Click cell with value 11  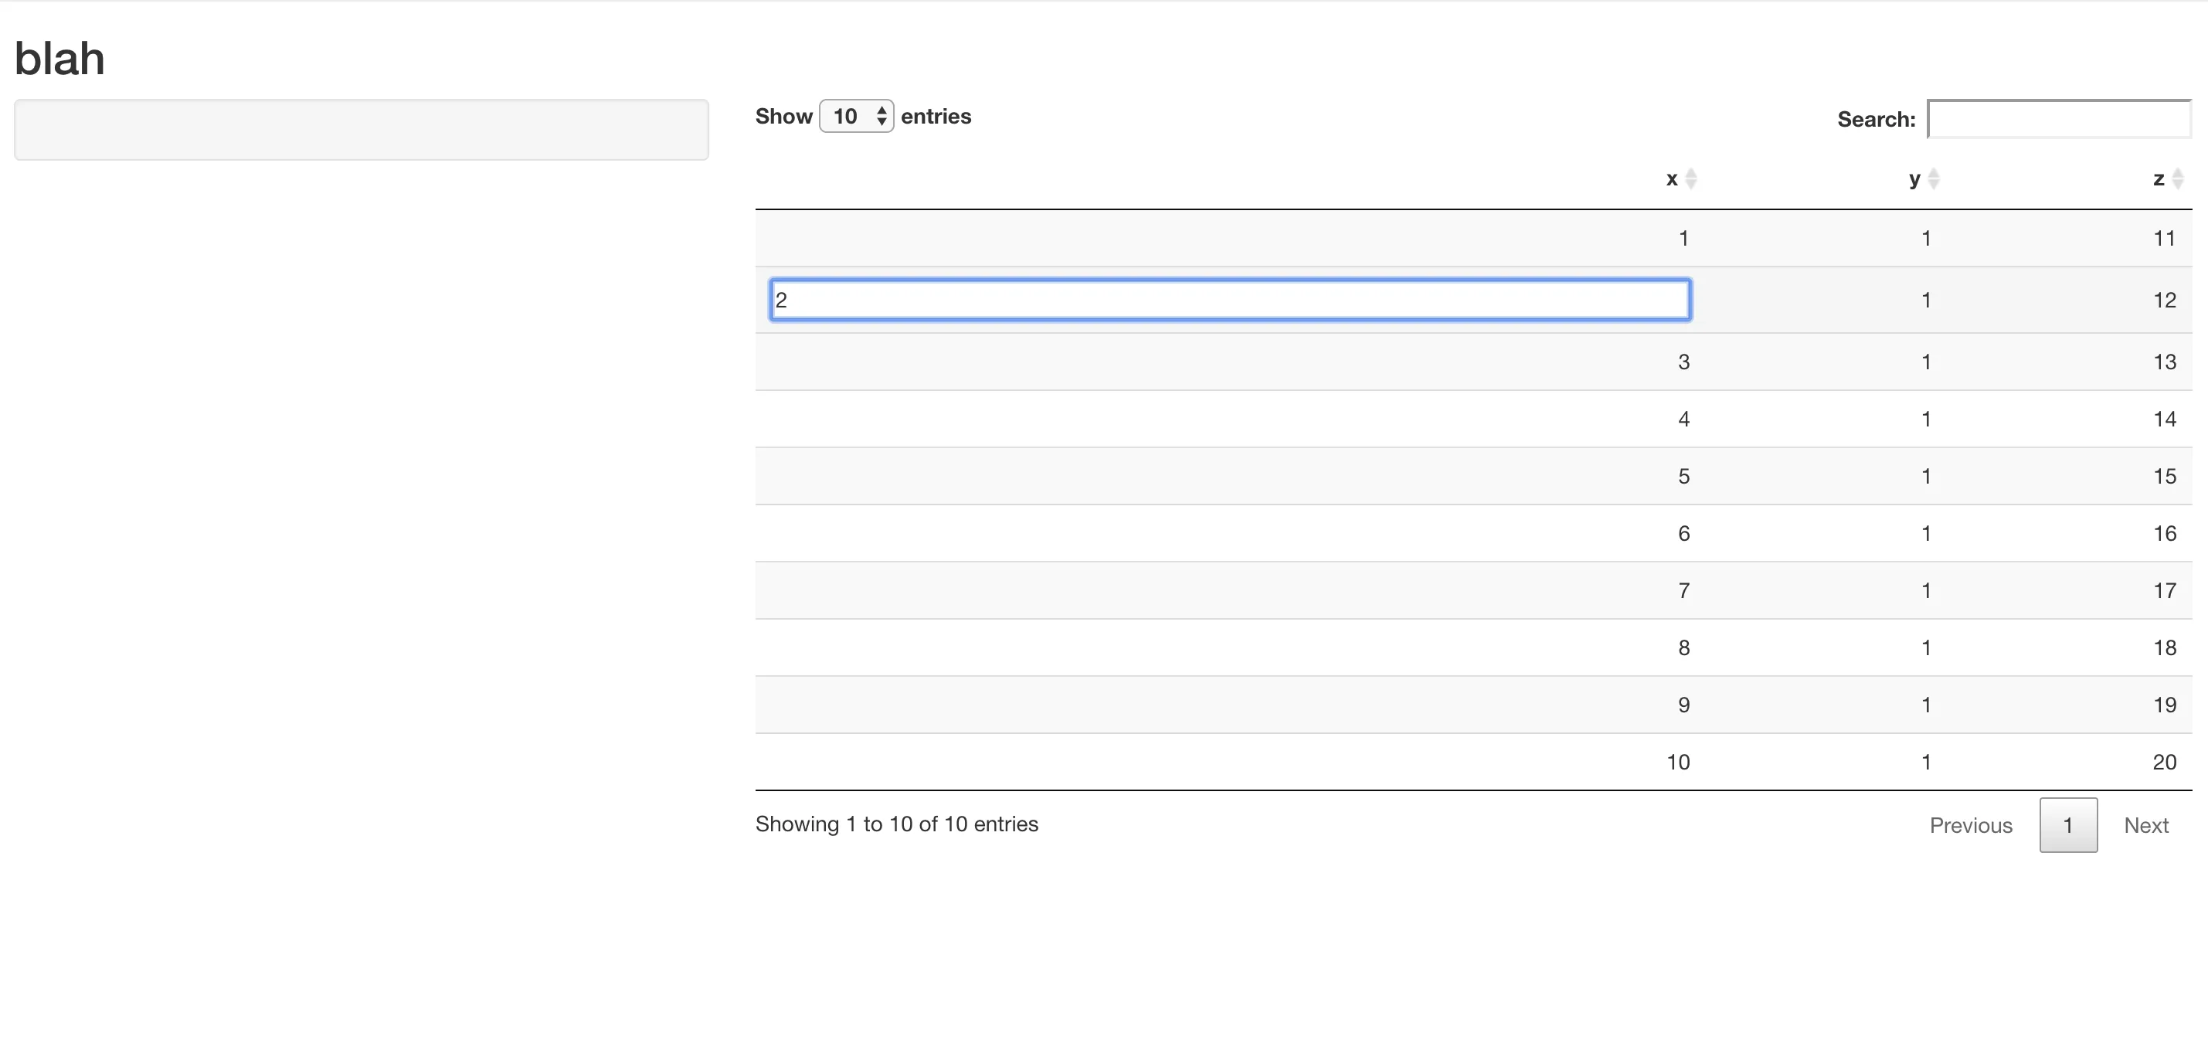point(2163,238)
